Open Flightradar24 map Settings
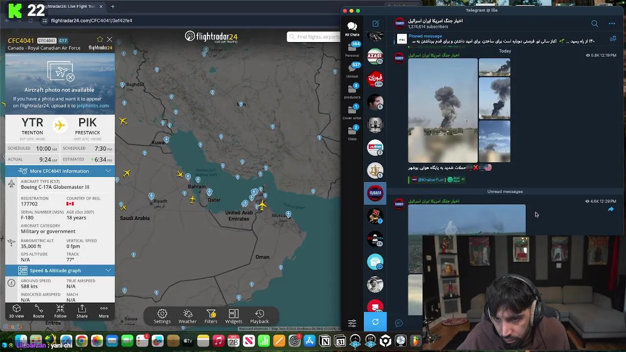 [x=162, y=316]
